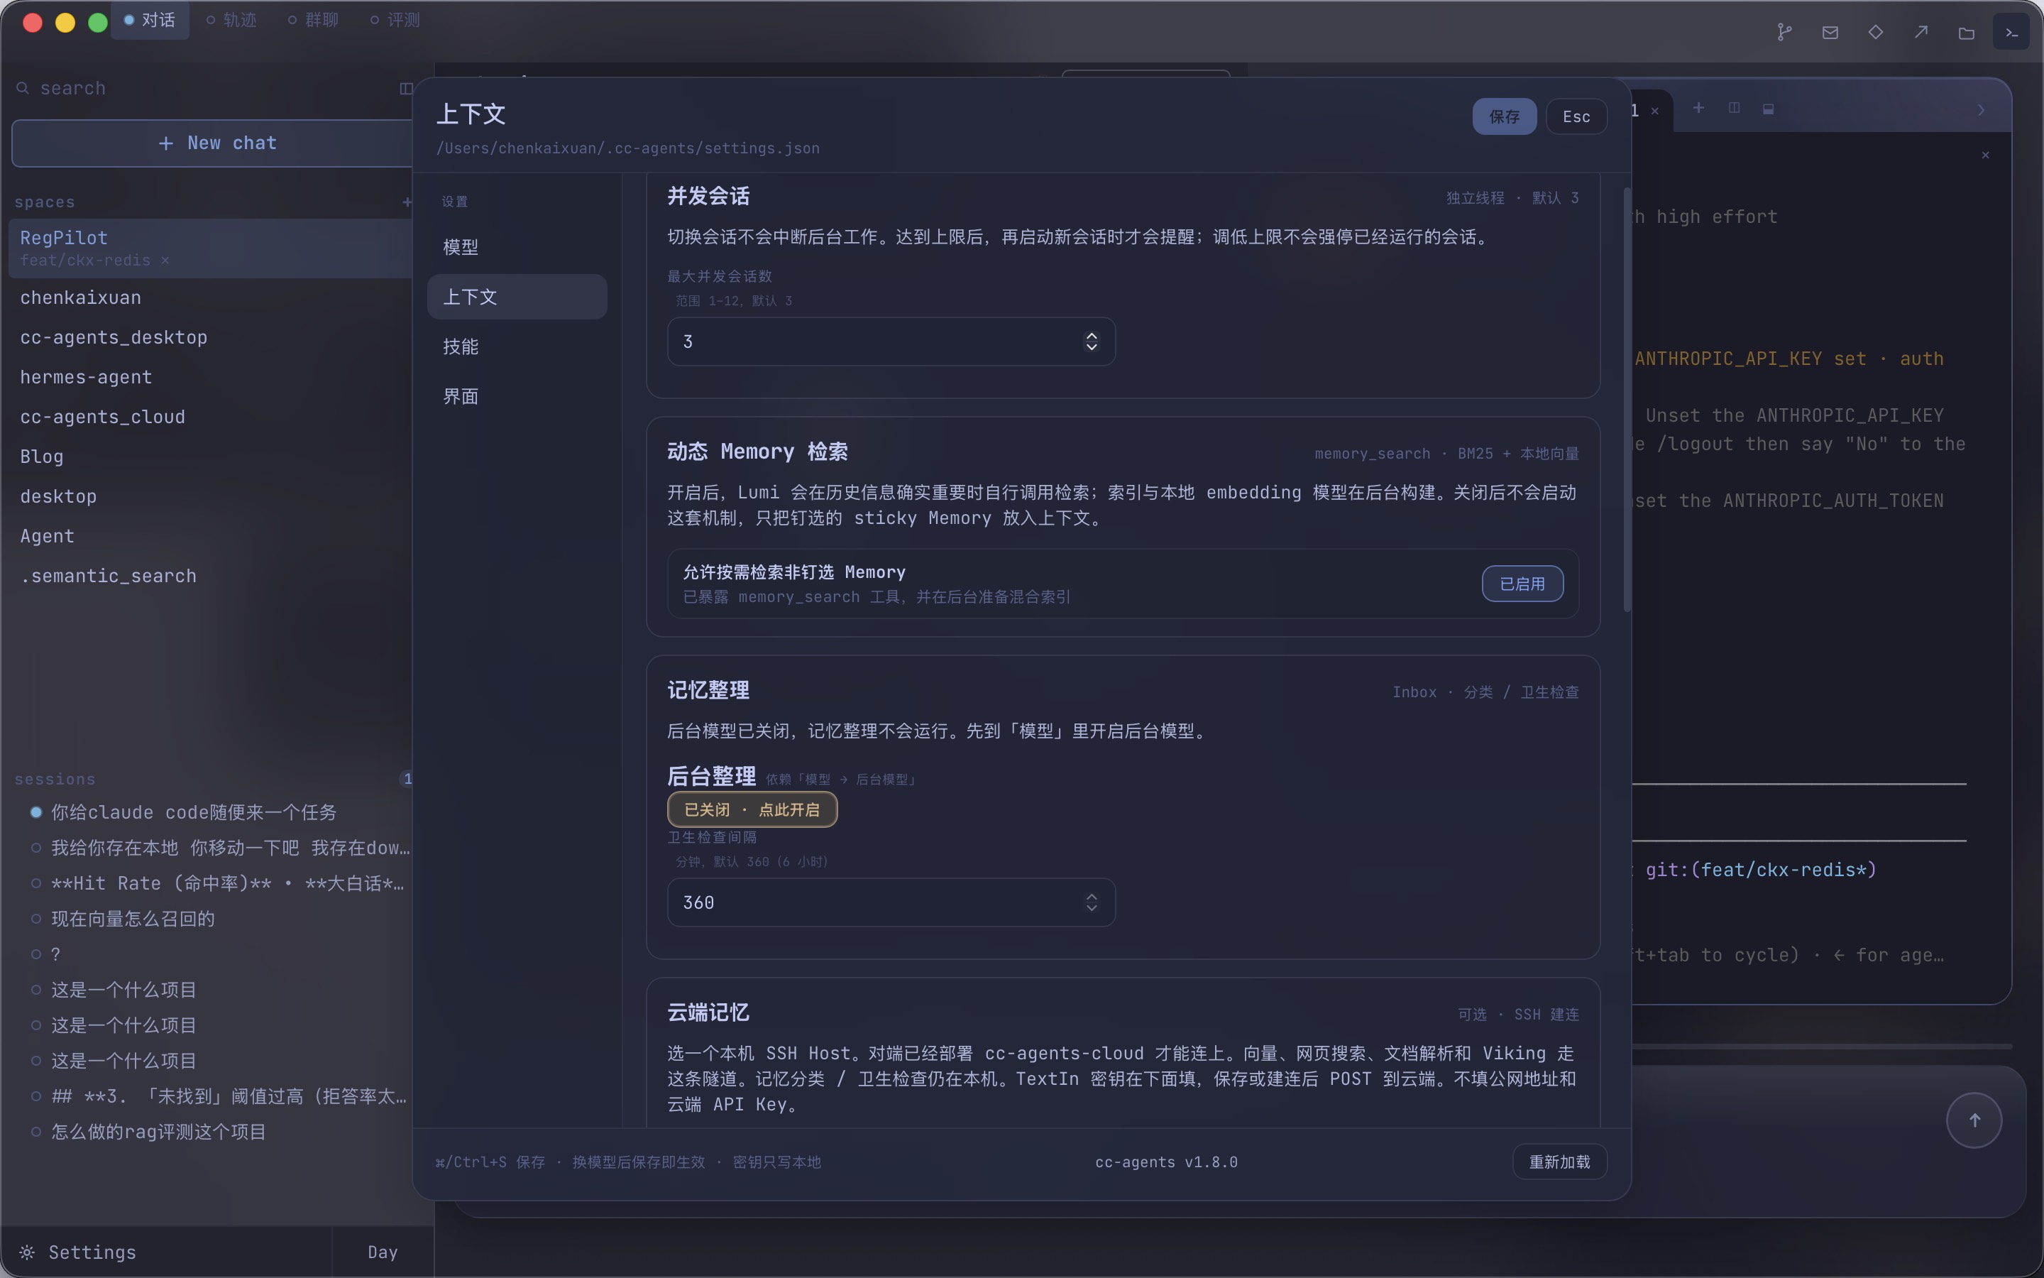2044x1278 pixels.
Task: Dismiss the terminal notice with x
Action: pos(1986,155)
